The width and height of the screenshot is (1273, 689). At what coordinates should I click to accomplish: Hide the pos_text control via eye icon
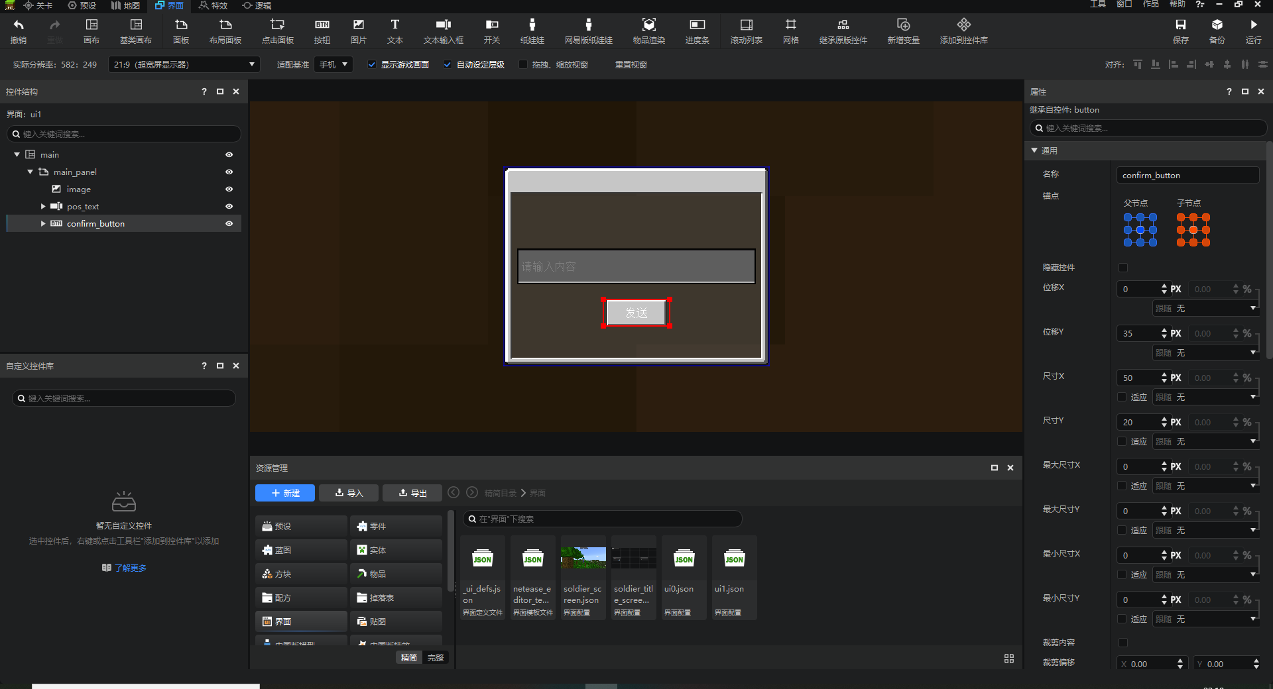229,207
